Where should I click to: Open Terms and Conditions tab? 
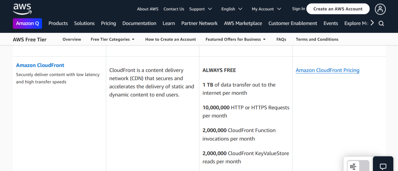pyautogui.click(x=317, y=39)
